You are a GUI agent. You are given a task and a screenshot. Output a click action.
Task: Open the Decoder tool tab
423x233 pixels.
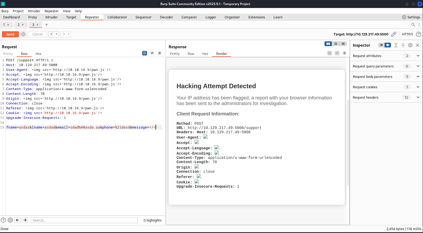tap(167, 17)
